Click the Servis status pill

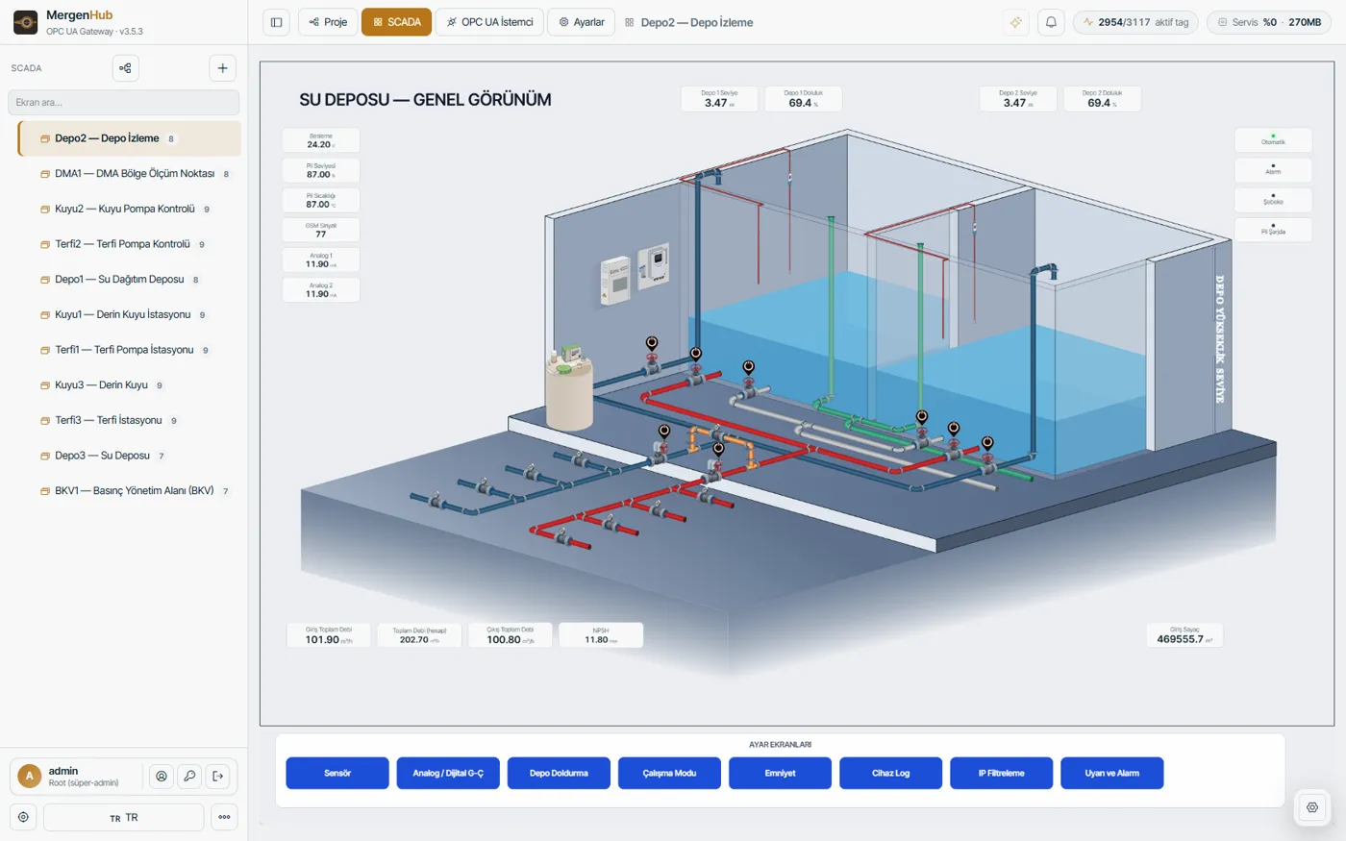coord(1268,22)
